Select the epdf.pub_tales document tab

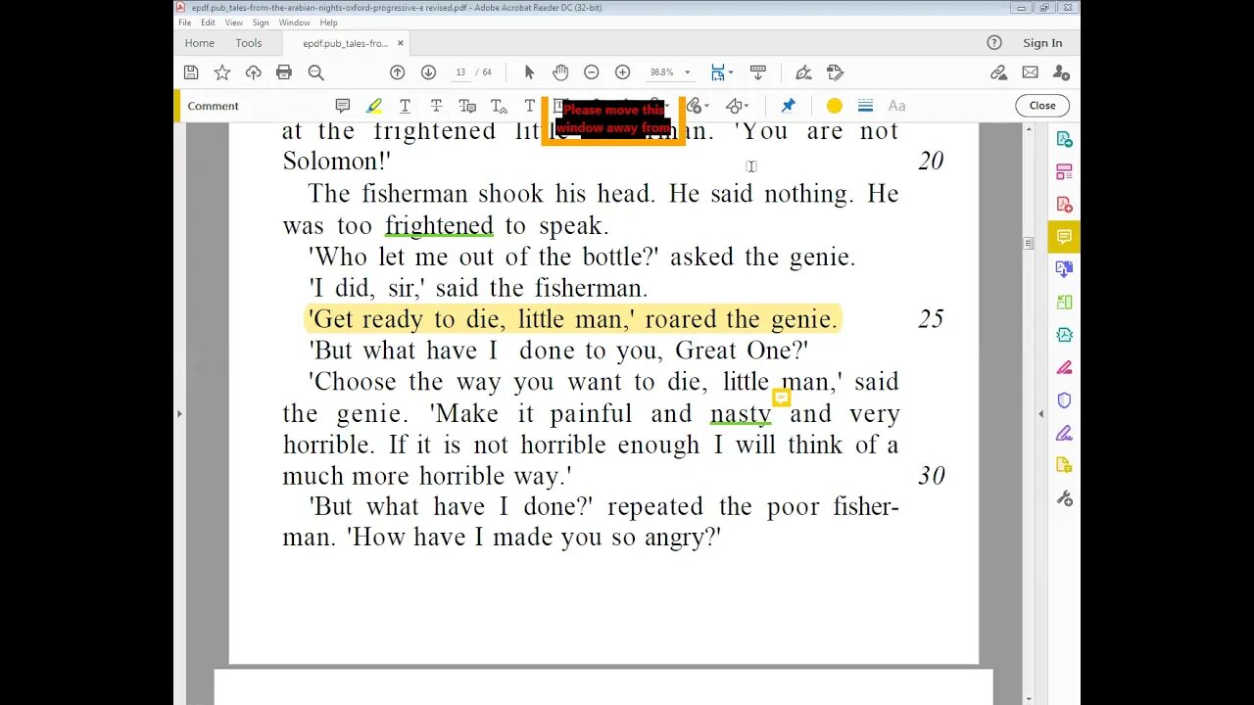tap(345, 43)
